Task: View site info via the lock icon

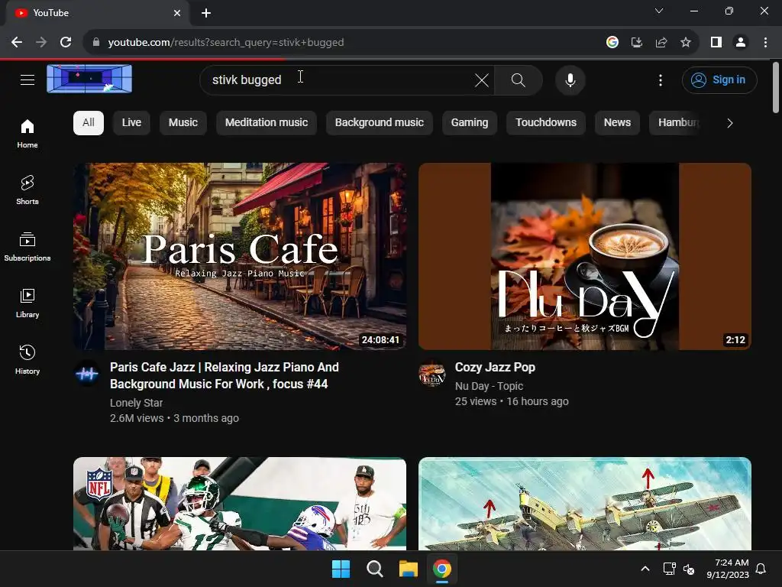Action: [96, 42]
